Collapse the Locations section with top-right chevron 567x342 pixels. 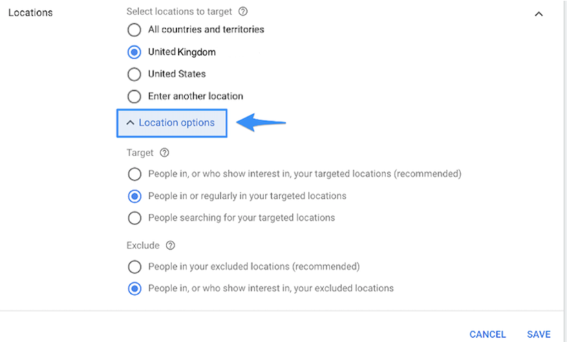[x=539, y=14]
